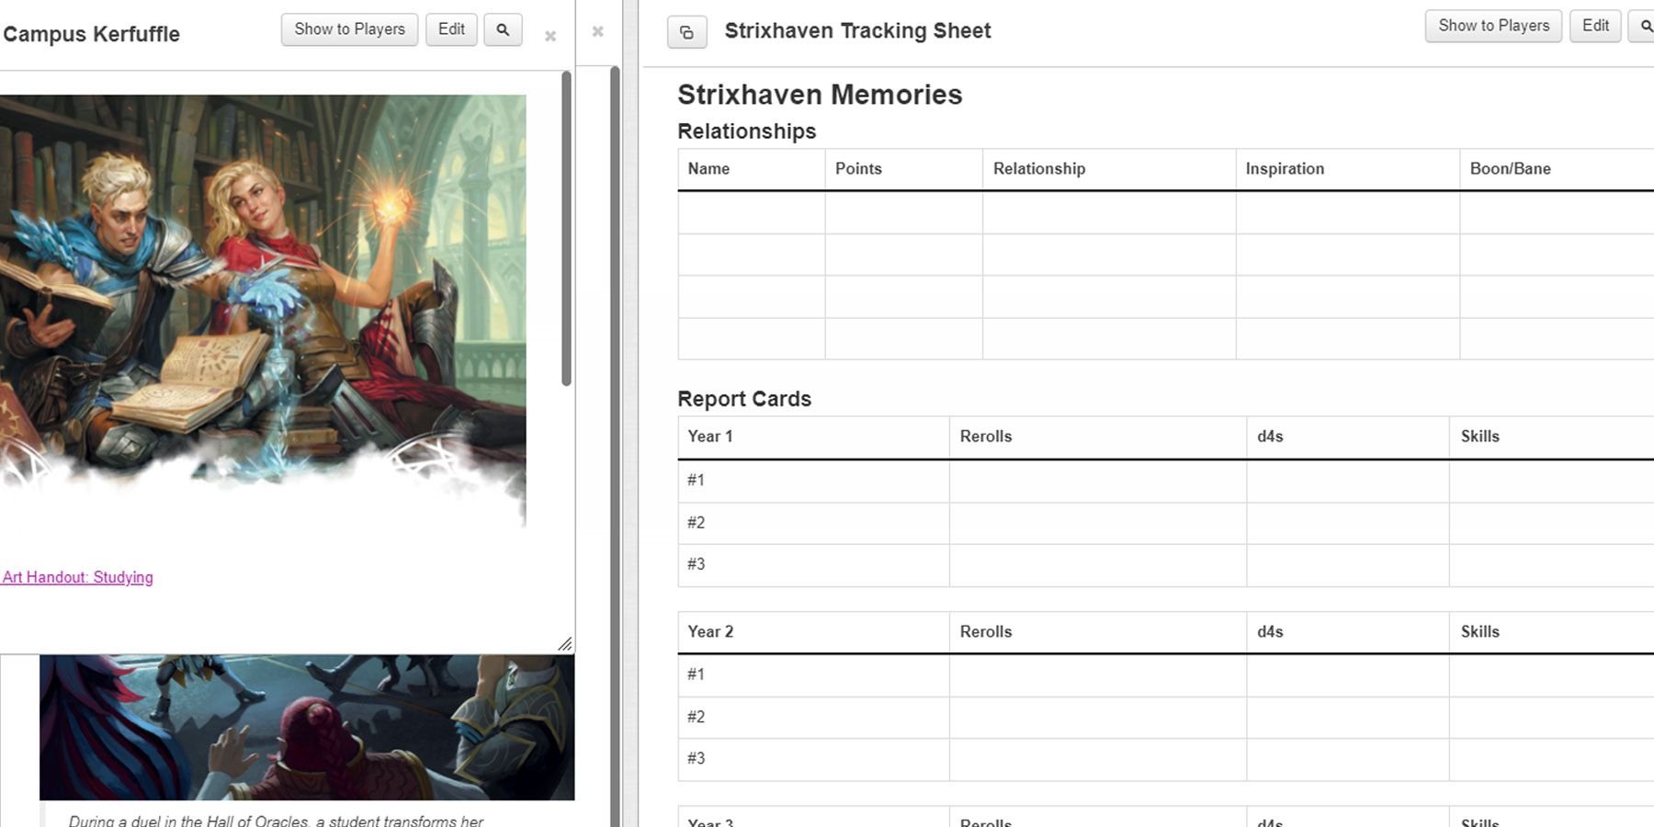The height and width of the screenshot is (827, 1654).
Task: Click the Campus Kerfuffle vertical scrollbar
Action: tap(566, 230)
